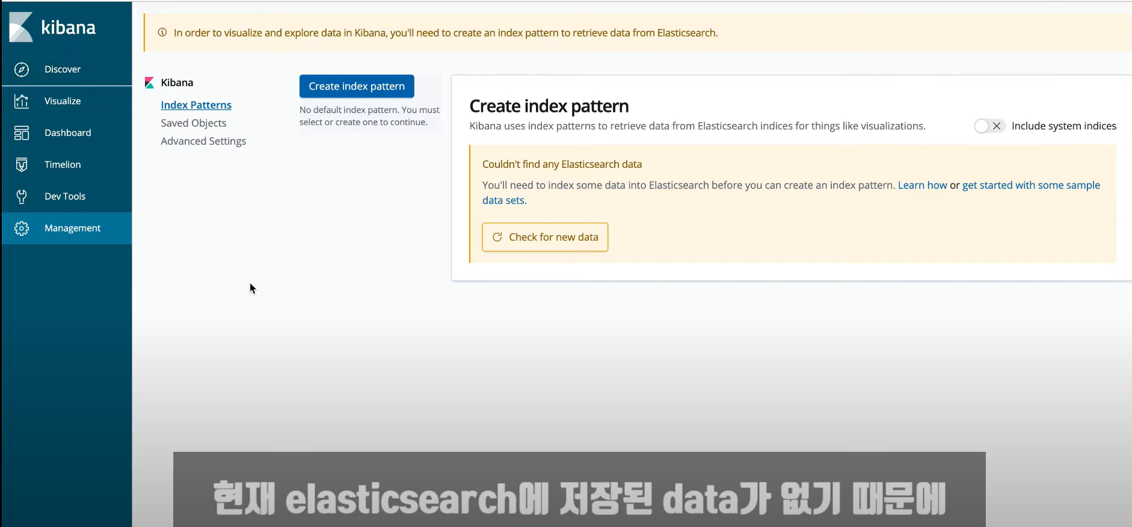Click the kibana wordmark text
The image size is (1132, 527).
coord(68,28)
